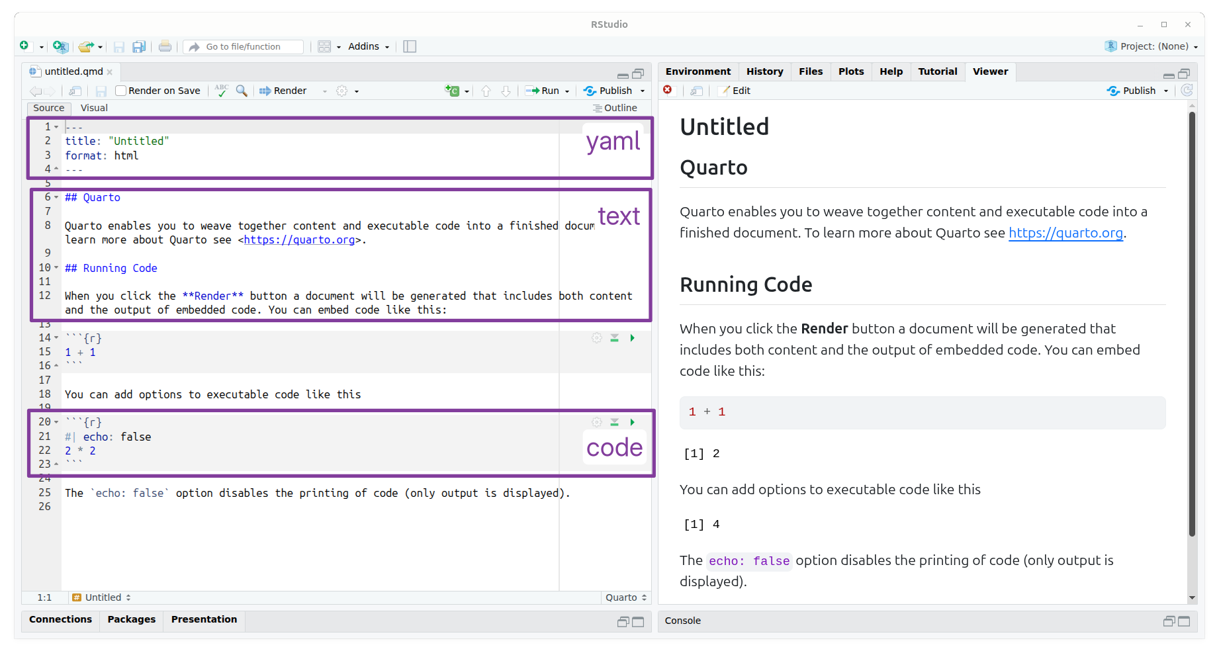The image size is (1219, 655).
Task: Go to next chunk down arrow
Action: [x=506, y=91]
